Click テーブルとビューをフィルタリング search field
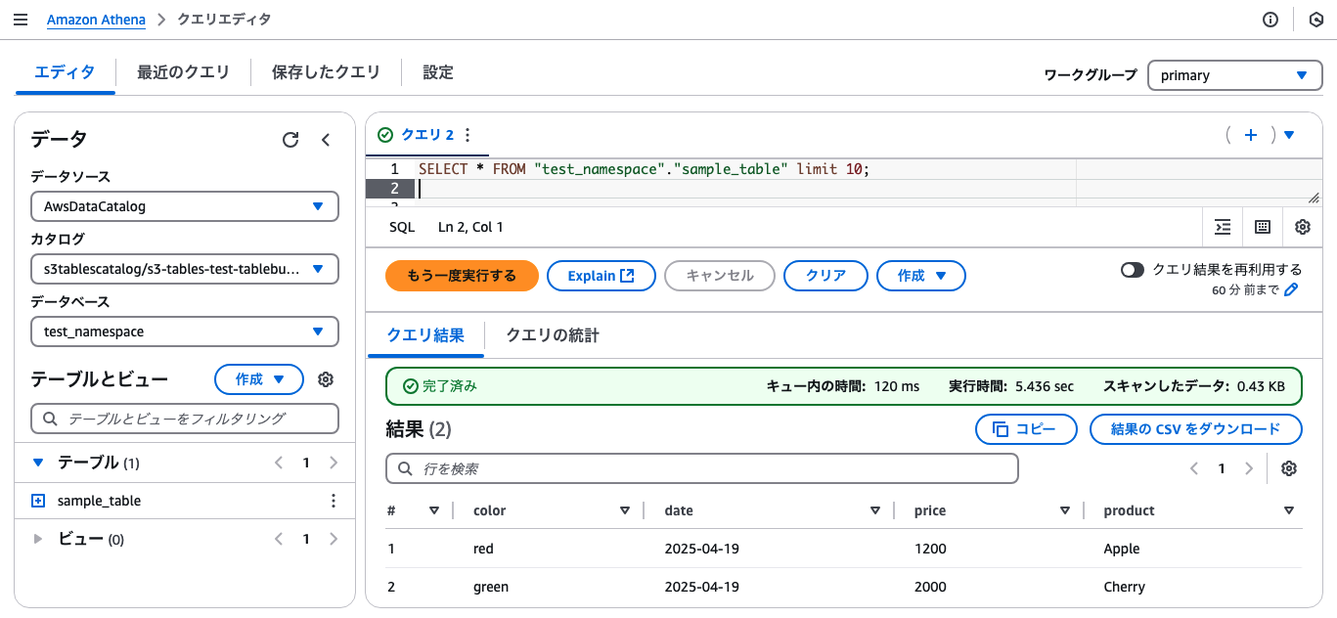 pyautogui.click(x=185, y=419)
